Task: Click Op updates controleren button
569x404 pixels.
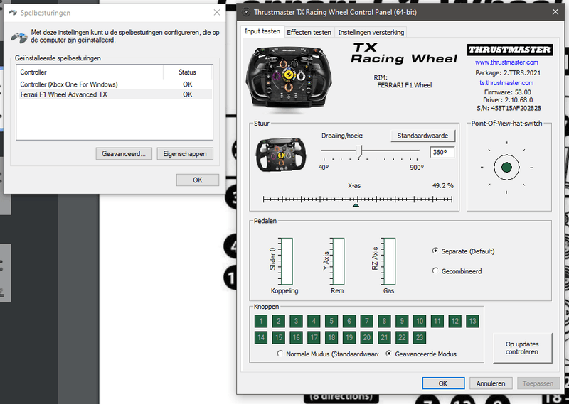Action: pyautogui.click(x=523, y=348)
